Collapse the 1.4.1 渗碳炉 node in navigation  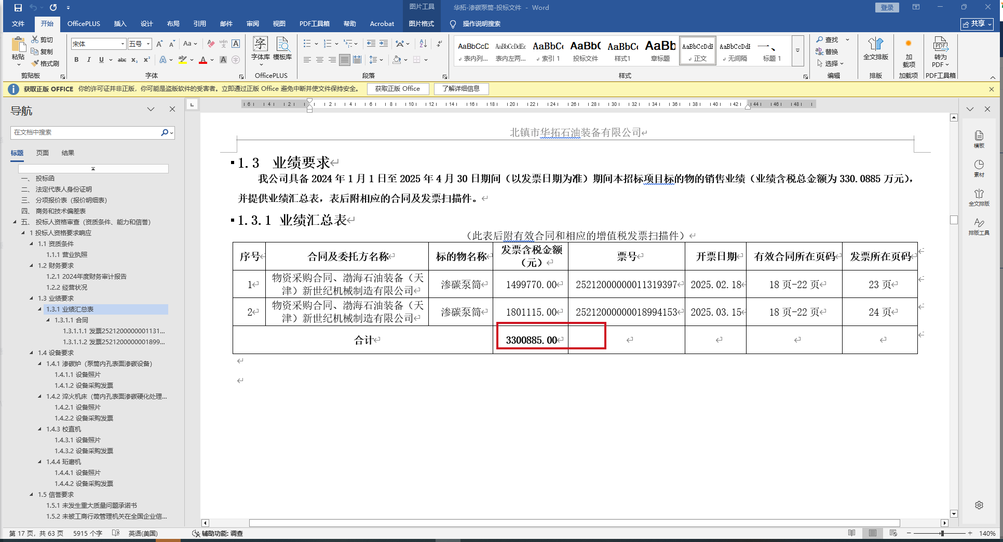click(x=40, y=364)
